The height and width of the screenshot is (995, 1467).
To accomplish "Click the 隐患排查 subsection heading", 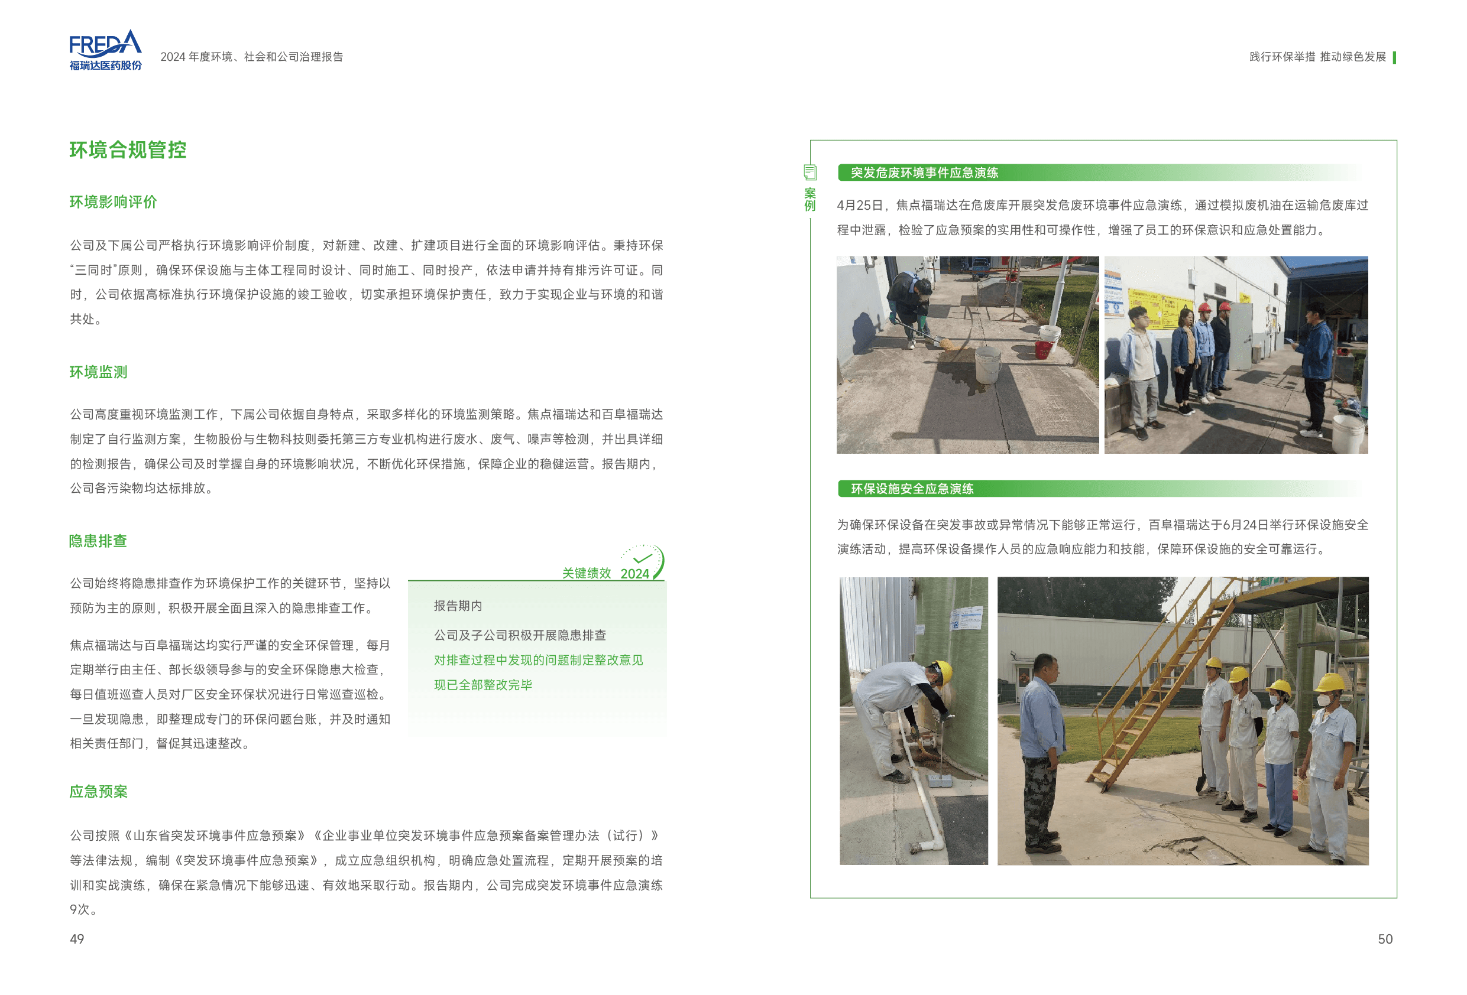I will [98, 541].
